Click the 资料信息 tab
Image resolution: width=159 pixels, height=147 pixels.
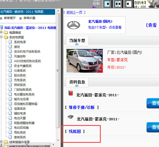tap(77, 83)
